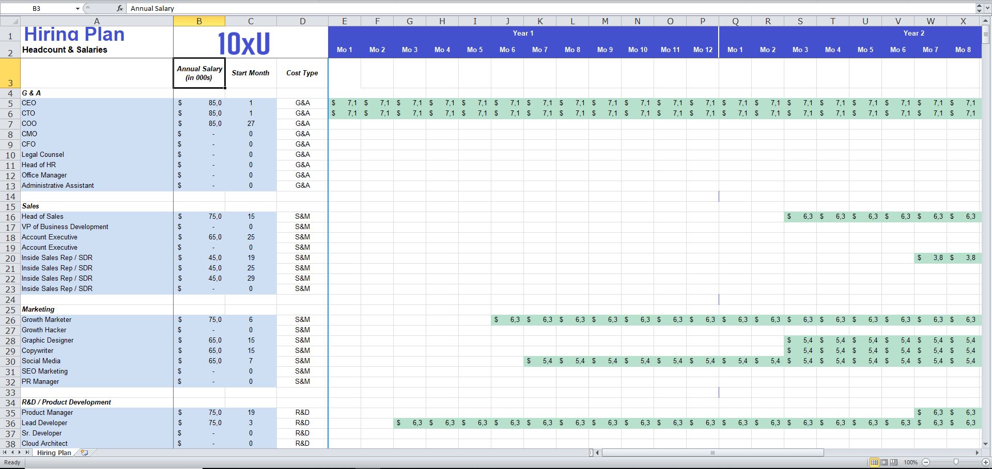Click the Select All corner triangle
Viewport: 992px width, 469px height.
(x=10, y=21)
